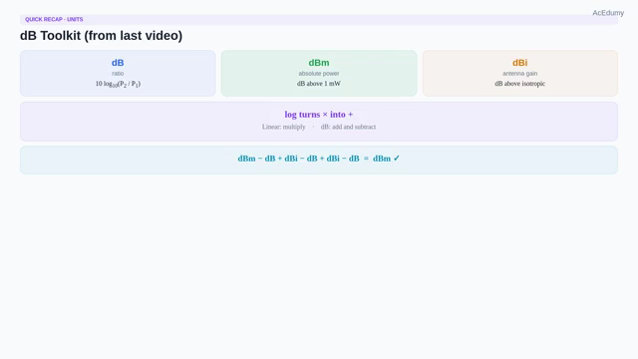Click the 'ratio' subtitle in dB card
This screenshot has width=638, height=359.
[118, 73]
